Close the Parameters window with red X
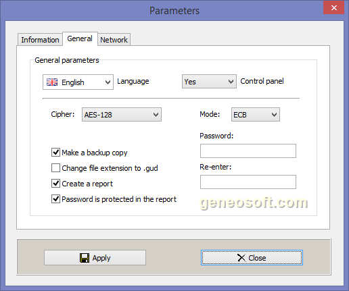349x291 pixels. tap(334, 7)
